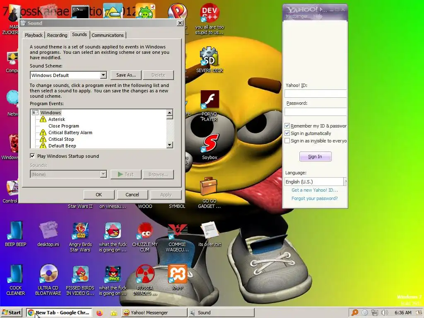Close the Sound dialog
This screenshot has width=424, height=318.
180,23
